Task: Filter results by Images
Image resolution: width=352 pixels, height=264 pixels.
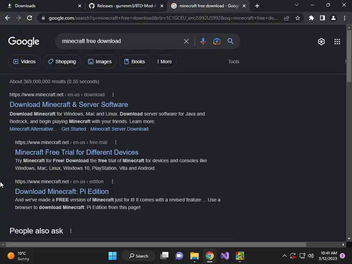Action: pyautogui.click(x=100, y=62)
